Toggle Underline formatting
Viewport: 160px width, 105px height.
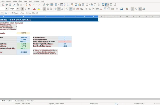[29, 9]
